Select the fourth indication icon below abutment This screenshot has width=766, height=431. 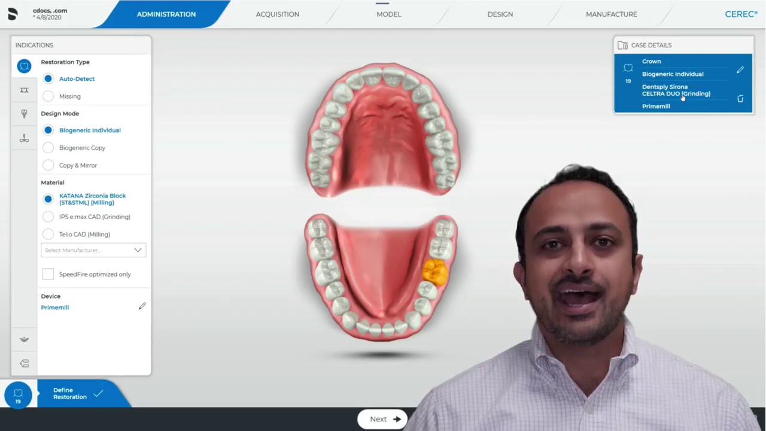24,138
